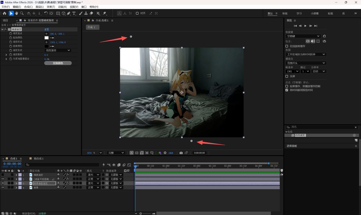
Task: Toggle the motion blur enable icon in timeline
Action: 124,165
